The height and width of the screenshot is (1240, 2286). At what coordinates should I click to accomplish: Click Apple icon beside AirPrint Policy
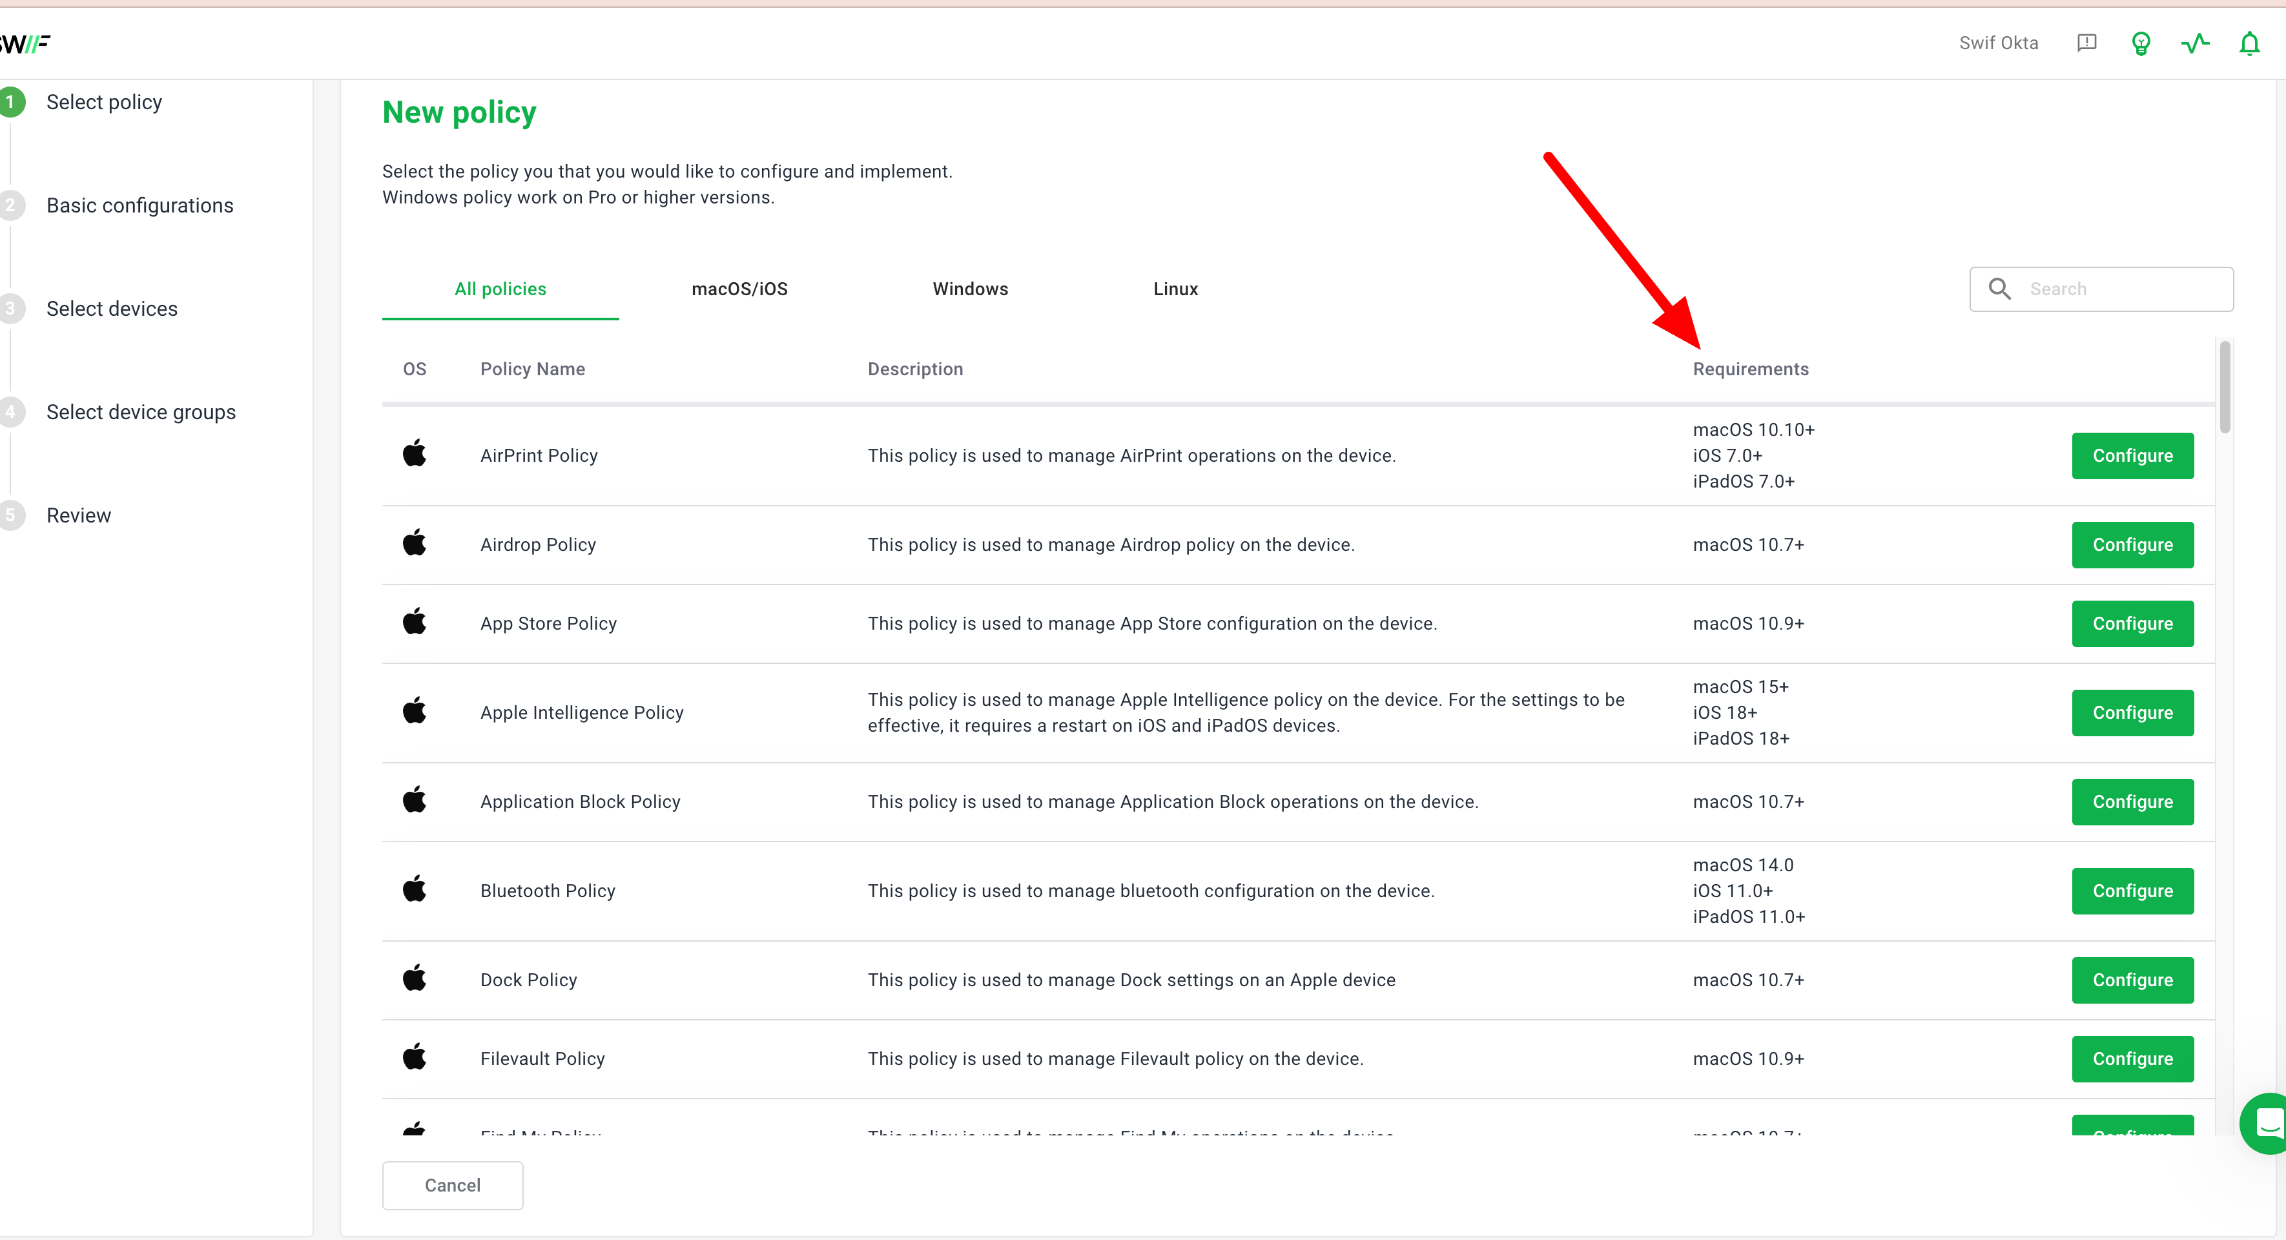(x=415, y=455)
